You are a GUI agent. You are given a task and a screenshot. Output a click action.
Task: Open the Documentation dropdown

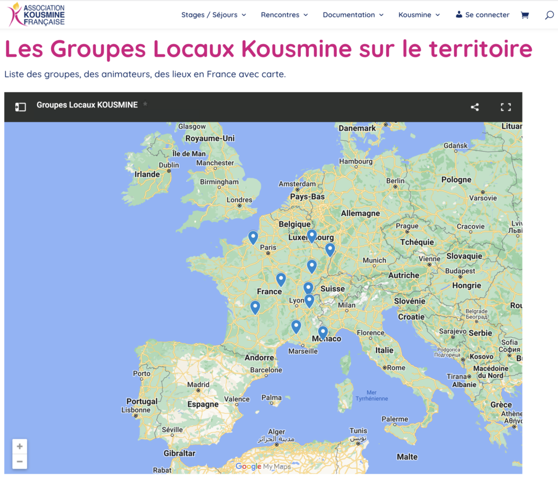pos(353,15)
